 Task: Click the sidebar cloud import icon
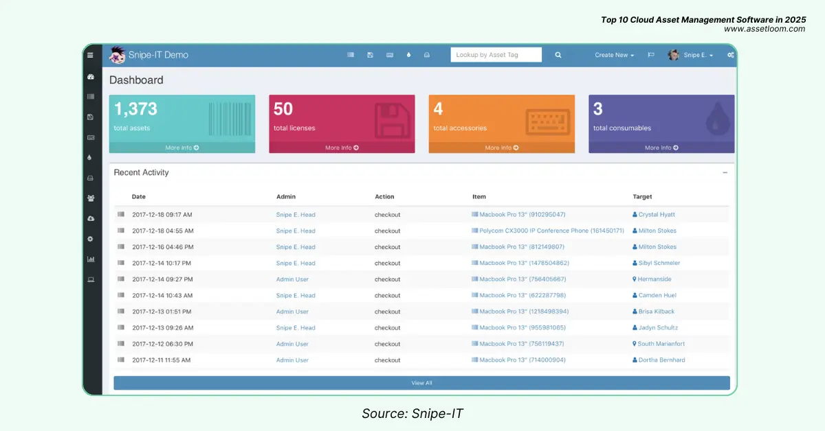tap(90, 218)
